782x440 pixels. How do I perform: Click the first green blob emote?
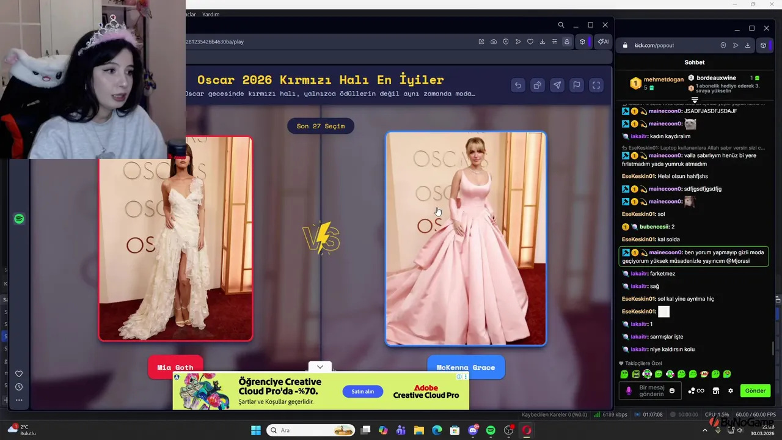(624, 374)
